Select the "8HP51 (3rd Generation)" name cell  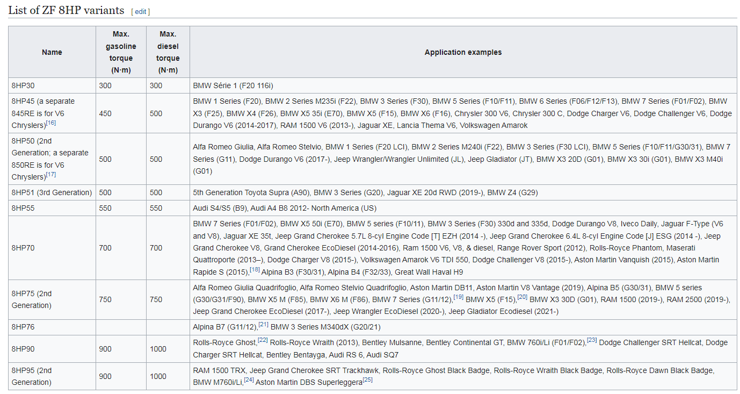[x=52, y=192]
